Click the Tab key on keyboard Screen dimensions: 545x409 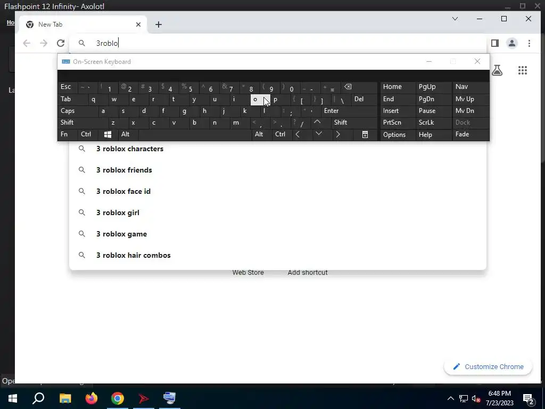(x=72, y=99)
